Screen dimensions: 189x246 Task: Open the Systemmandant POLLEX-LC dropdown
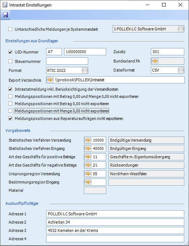(181, 29)
